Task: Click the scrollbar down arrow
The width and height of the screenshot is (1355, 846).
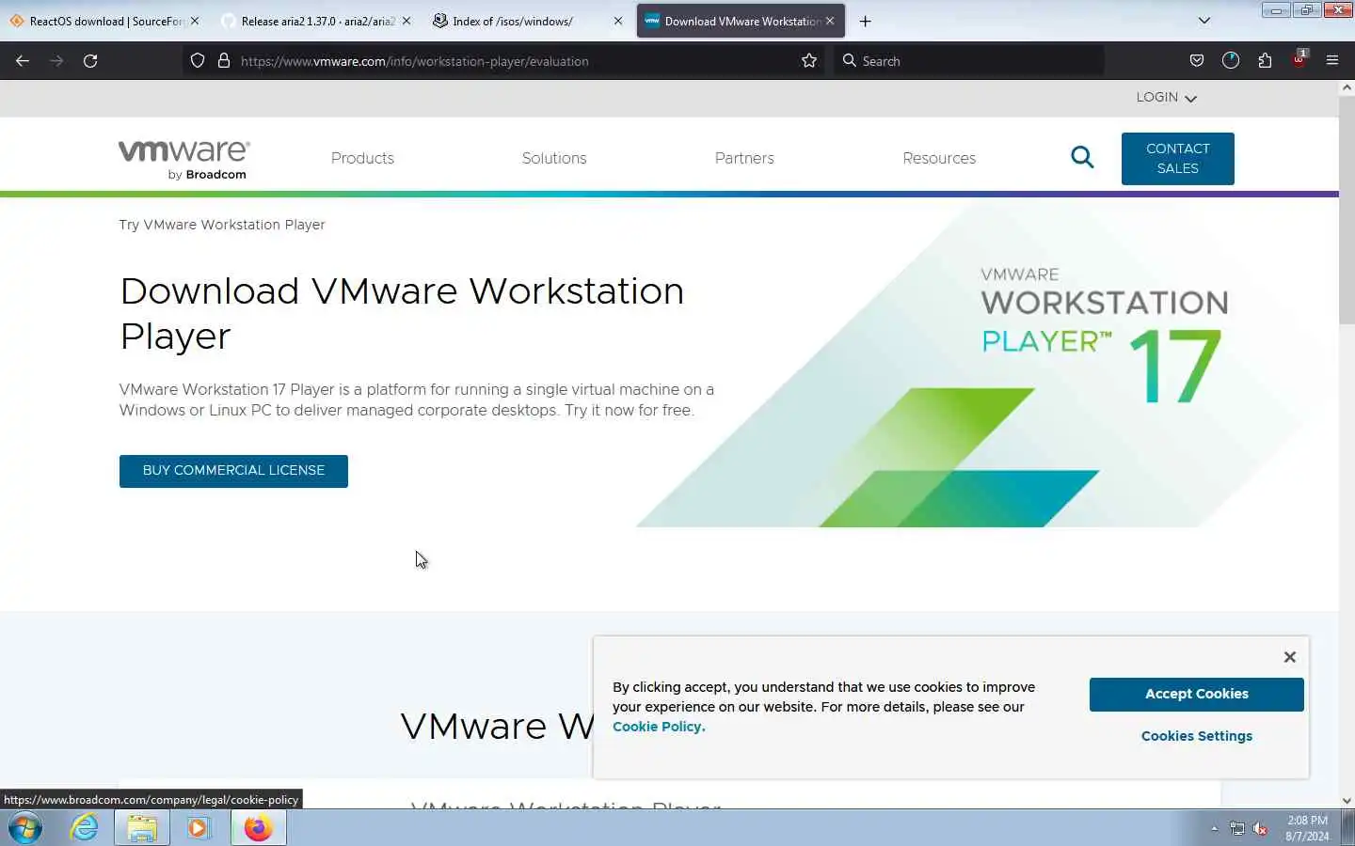Action: coord(1347,801)
